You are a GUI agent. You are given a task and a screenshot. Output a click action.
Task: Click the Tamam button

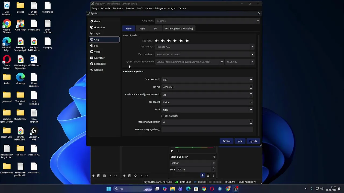[x=226, y=141]
